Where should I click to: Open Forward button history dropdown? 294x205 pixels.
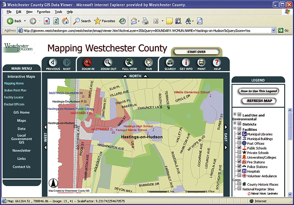(x=40, y=21)
